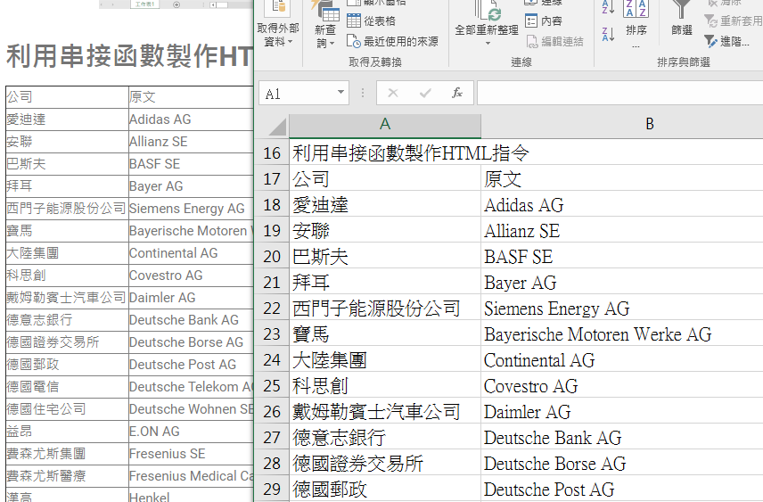The image size is (763, 502).
Task: Select row header 22
Action: coord(272,309)
